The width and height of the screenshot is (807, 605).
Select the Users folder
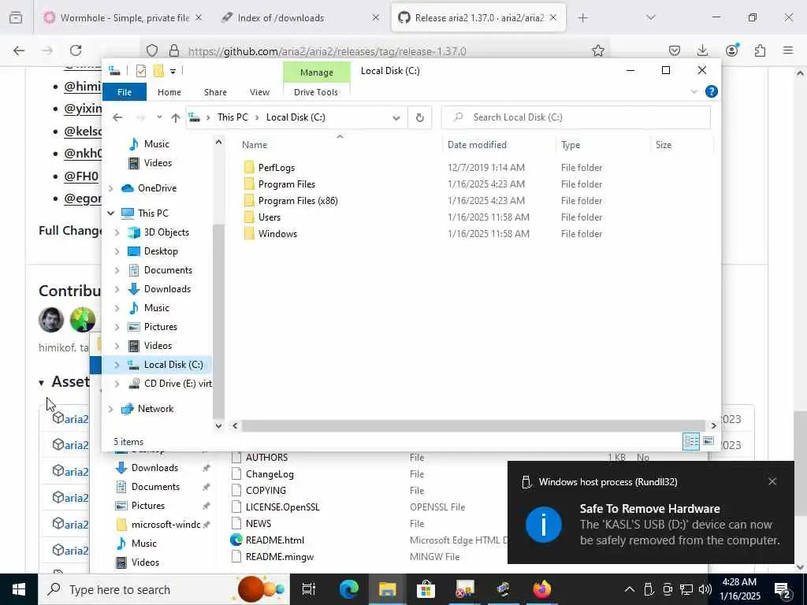270,217
